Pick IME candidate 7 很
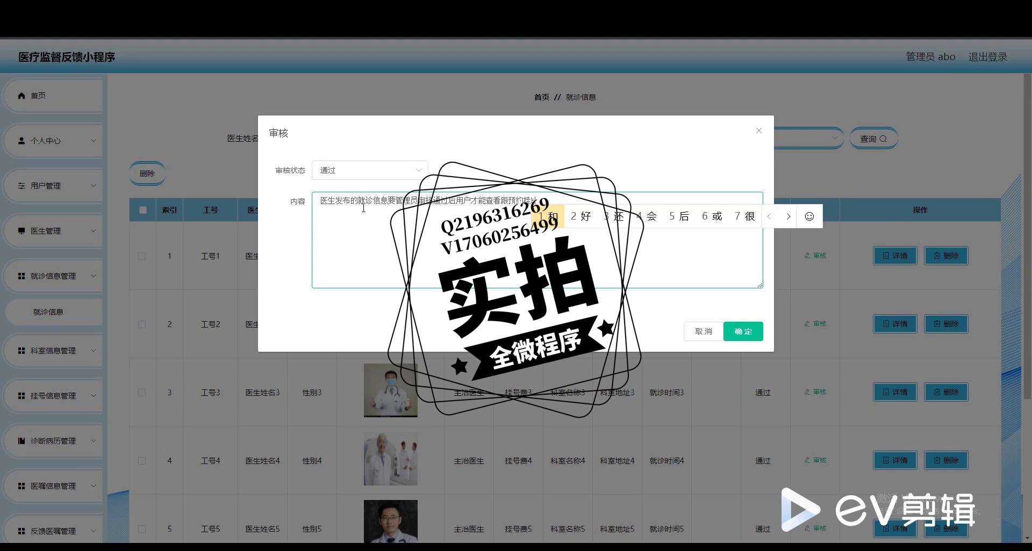 tap(744, 216)
